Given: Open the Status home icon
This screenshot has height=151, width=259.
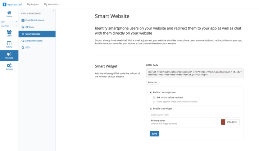Looking at the screenshot, I should (x=9, y=13).
